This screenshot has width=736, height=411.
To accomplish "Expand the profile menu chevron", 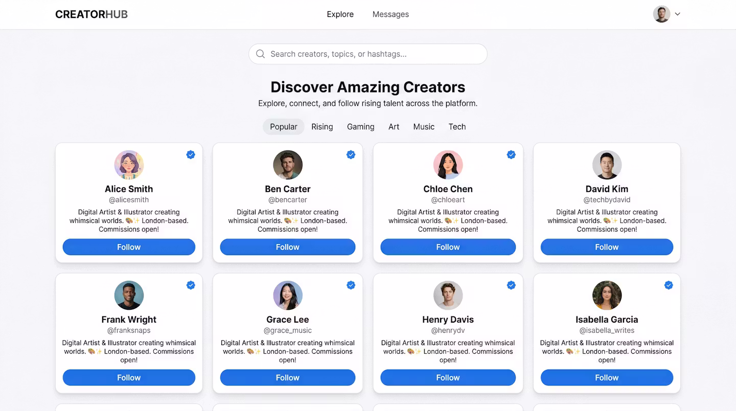I will [677, 14].
